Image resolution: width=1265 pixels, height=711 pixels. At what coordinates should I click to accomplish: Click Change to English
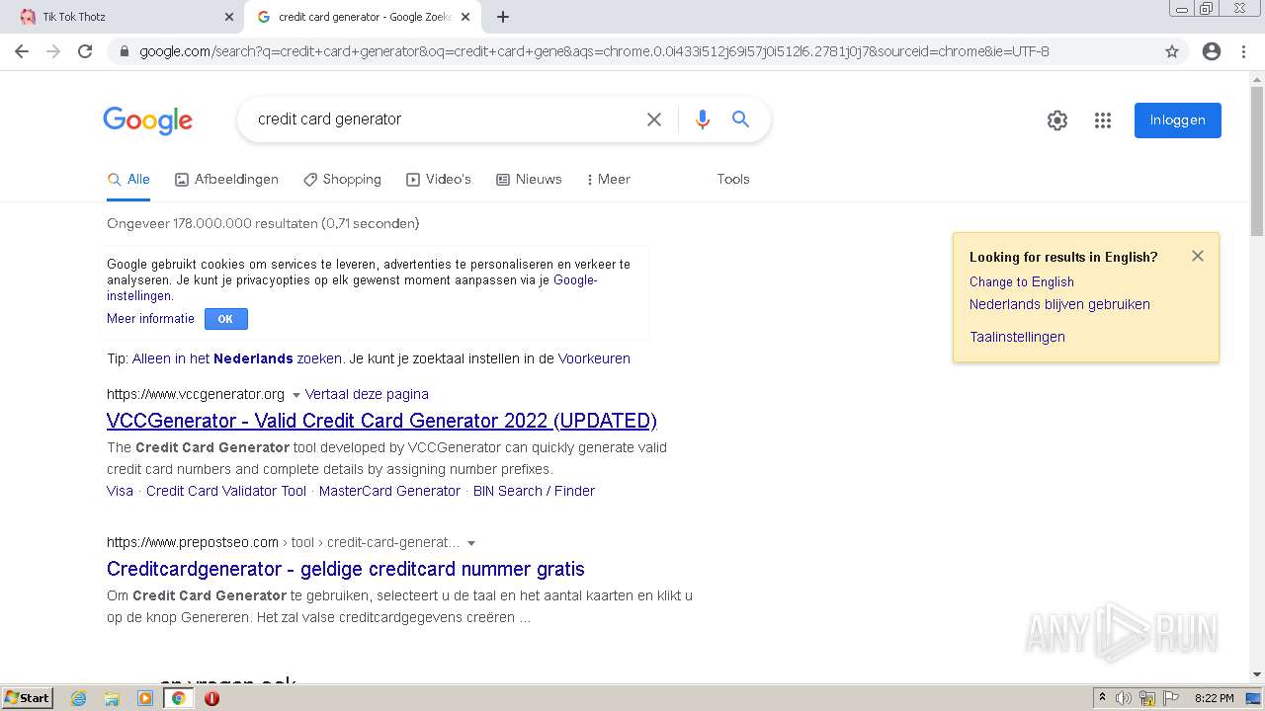tap(1021, 281)
